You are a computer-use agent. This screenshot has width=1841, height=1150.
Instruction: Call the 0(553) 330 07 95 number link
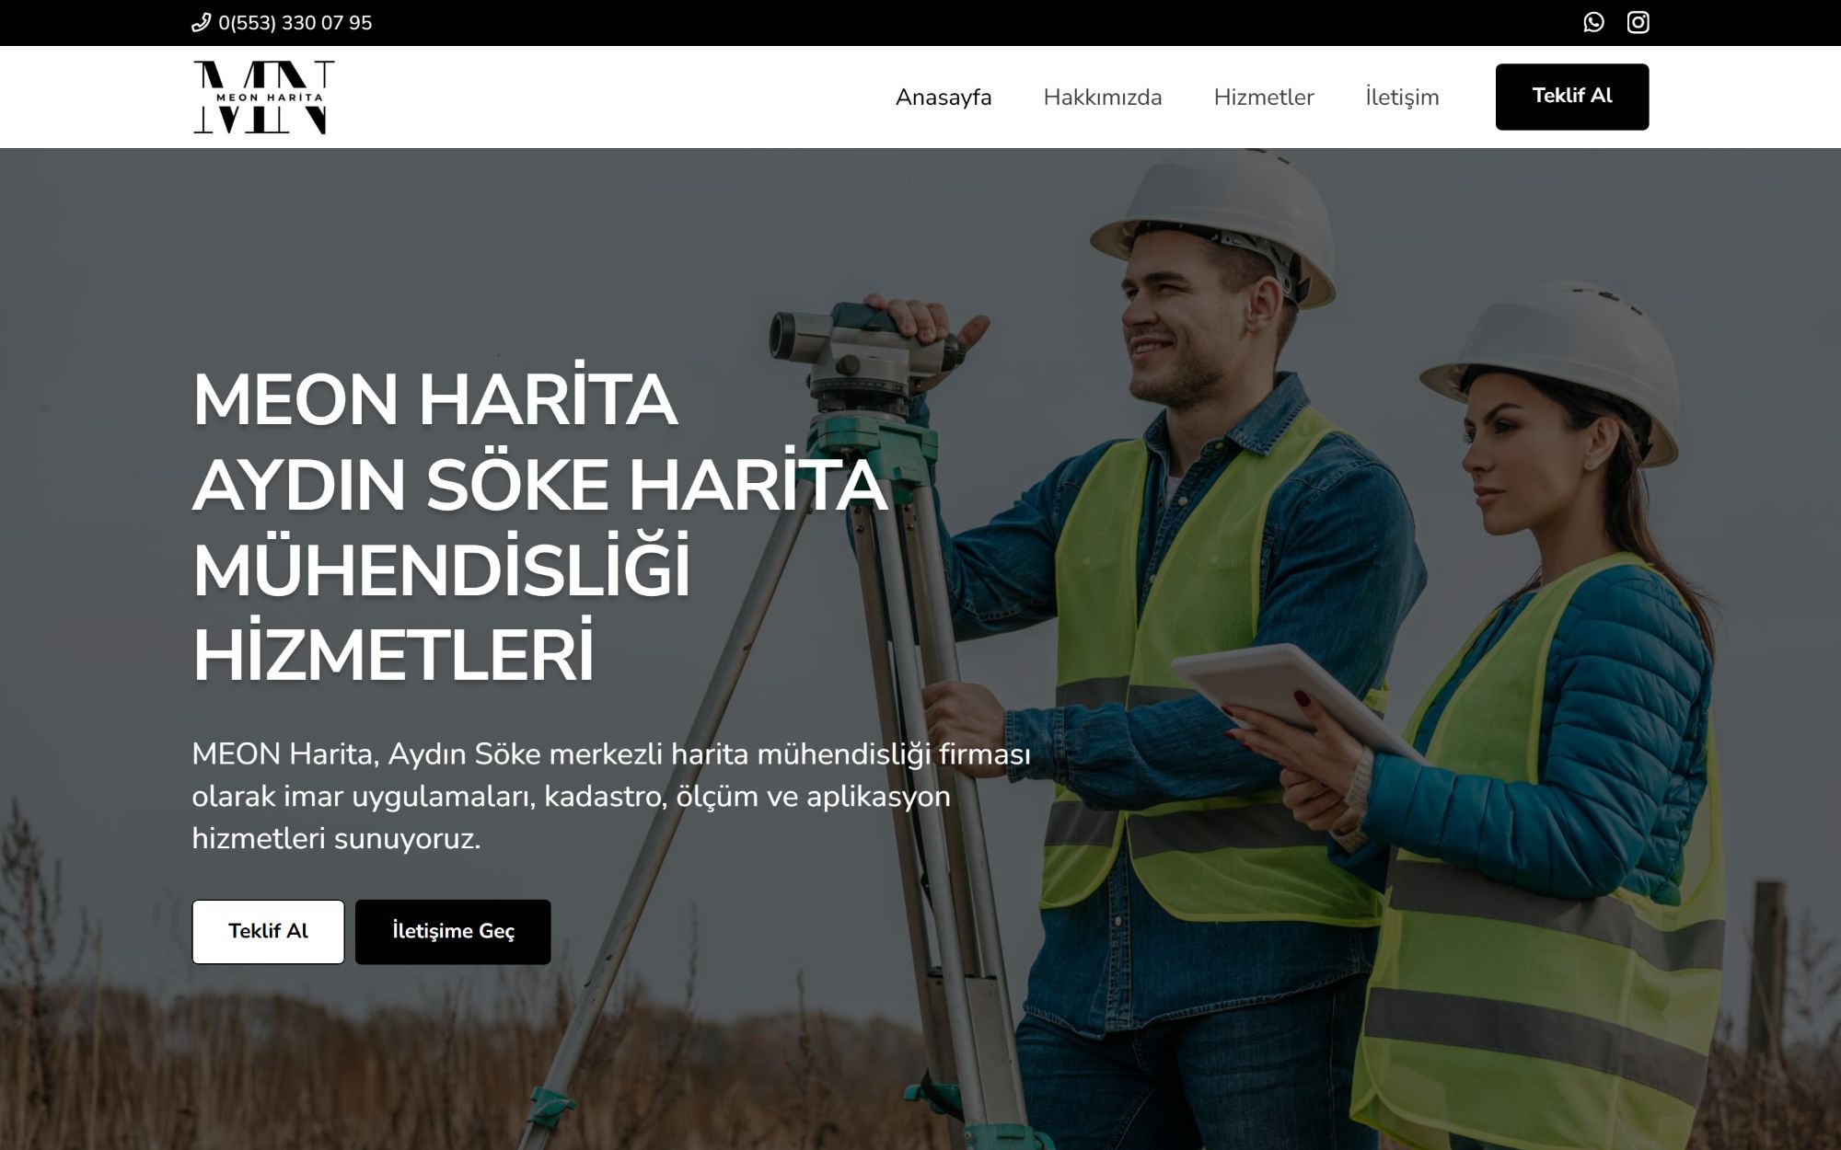tap(295, 23)
